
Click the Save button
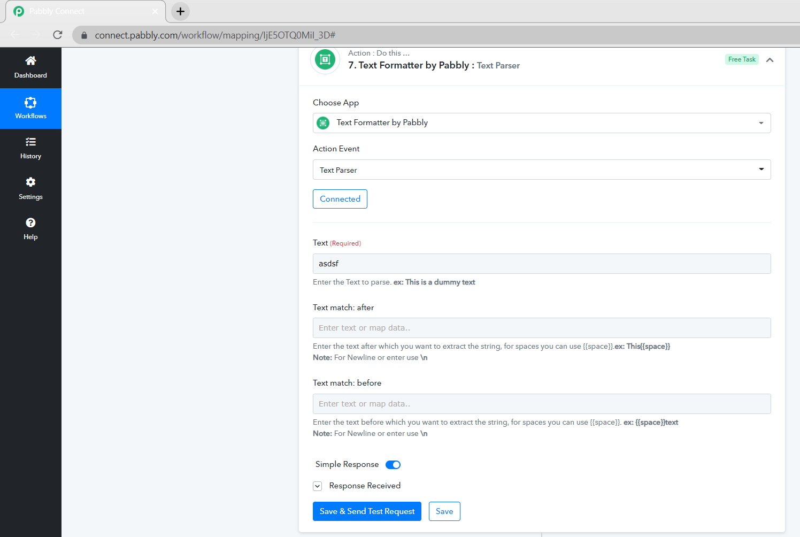coord(444,511)
